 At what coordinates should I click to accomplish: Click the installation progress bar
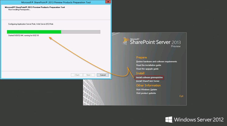(x=53, y=32)
